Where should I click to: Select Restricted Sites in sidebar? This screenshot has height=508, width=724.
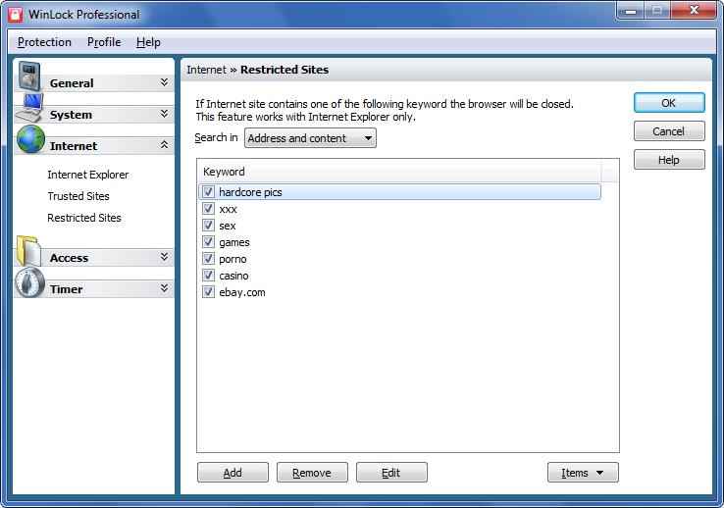tap(84, 218)
